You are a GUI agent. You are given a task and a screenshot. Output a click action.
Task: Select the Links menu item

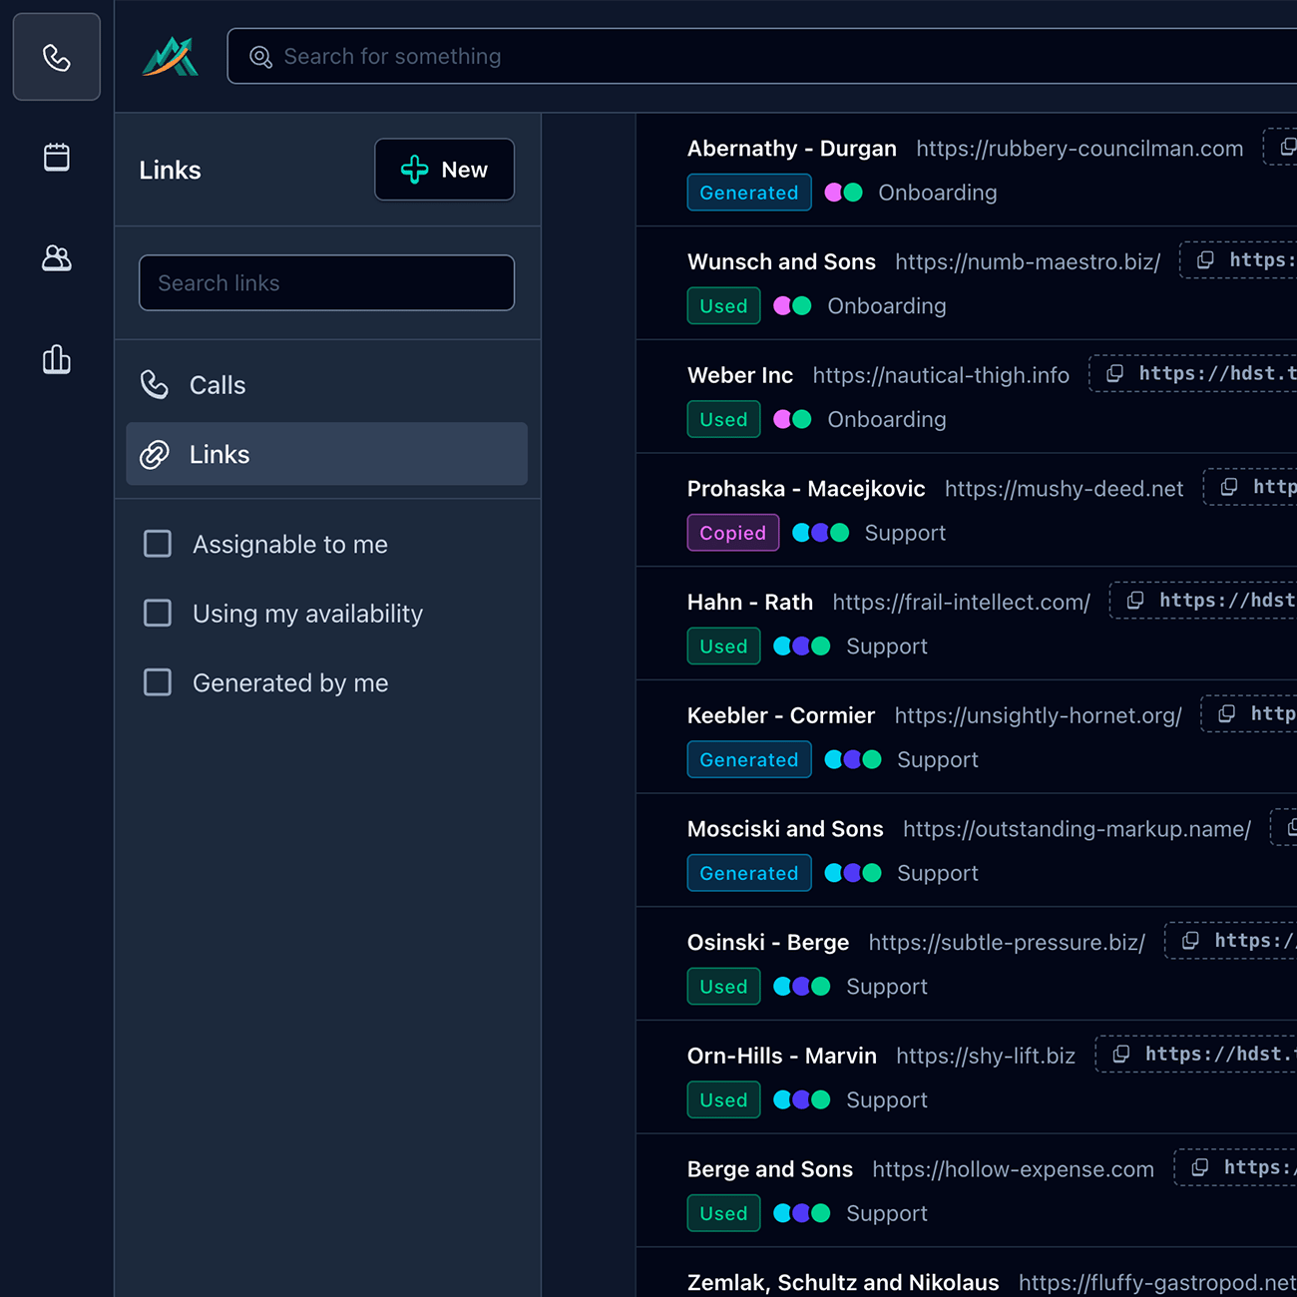coord(327,454)
